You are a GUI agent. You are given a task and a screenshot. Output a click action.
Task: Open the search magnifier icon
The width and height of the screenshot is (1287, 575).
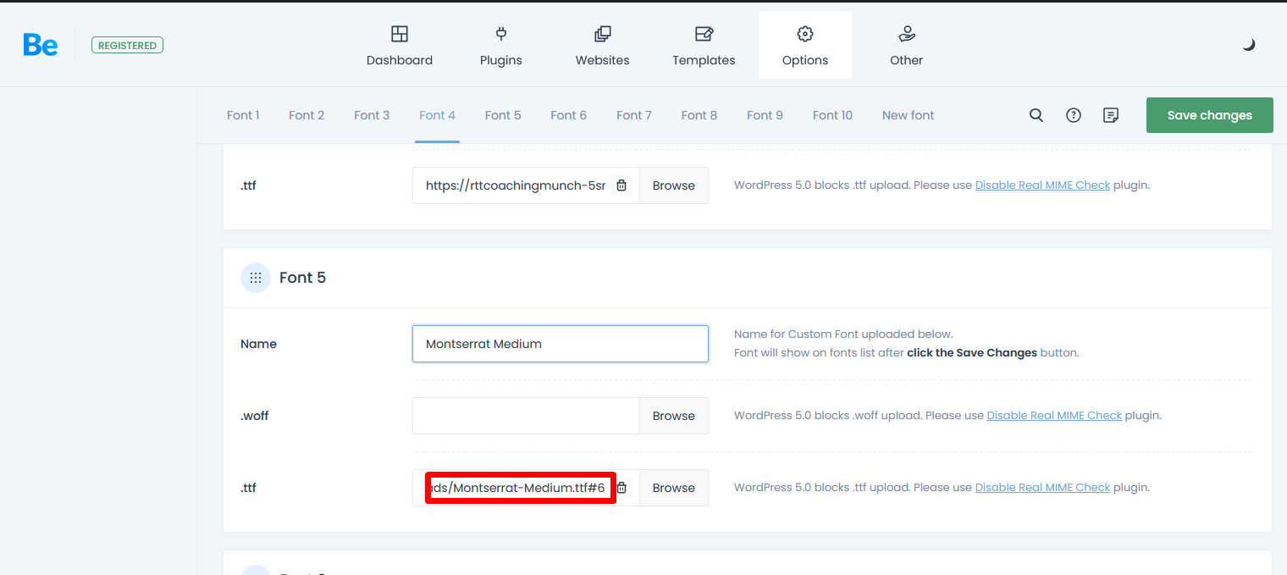tap(1036, 115)
